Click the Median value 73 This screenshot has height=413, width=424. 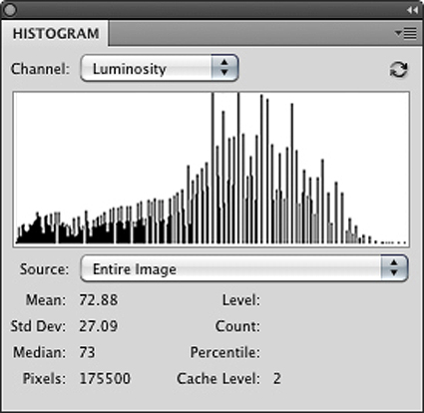pyautogui.click(x=87, y=352)
